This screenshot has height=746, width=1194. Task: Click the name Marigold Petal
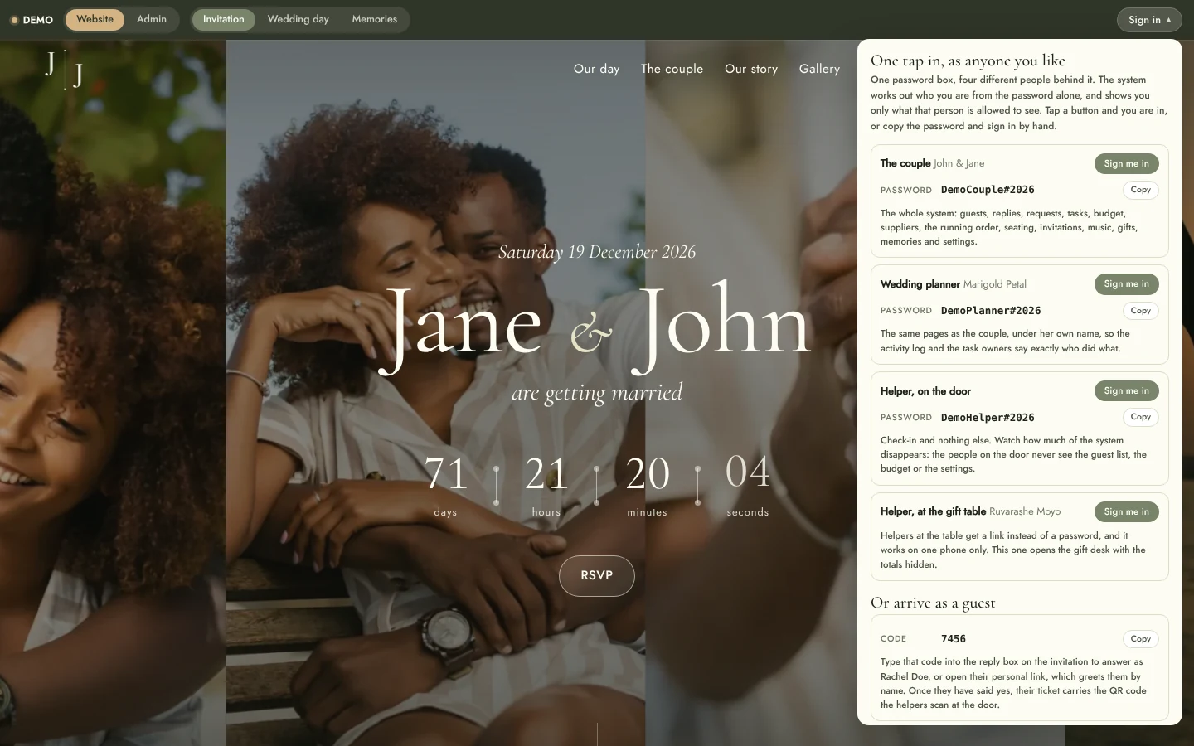click(995, 284)
